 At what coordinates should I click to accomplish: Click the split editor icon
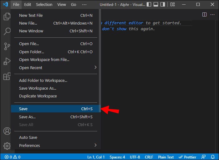point(204,15)
